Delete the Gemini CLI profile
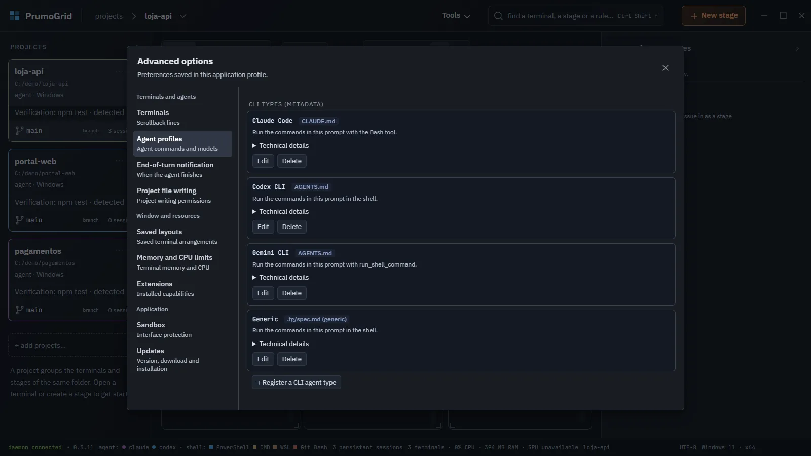This screenshot has height=456, width=811. pos(292,293)
